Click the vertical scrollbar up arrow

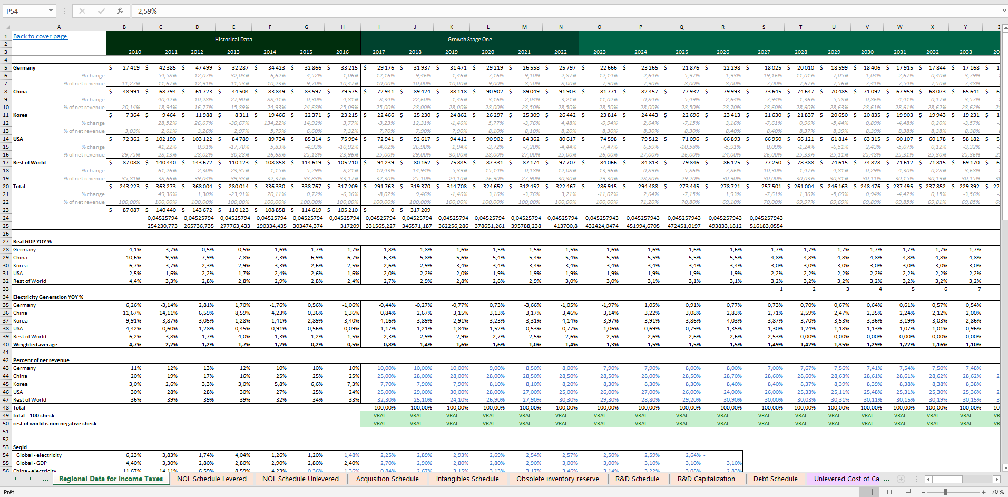tap(1004, 27)
